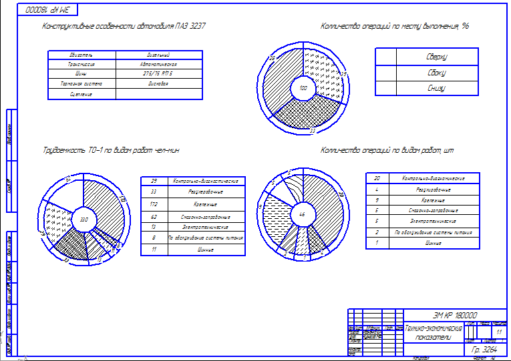Click 'Технико-экономические показатели' in the title block
The image size is (511, 361).
click(x=434, y=333)
